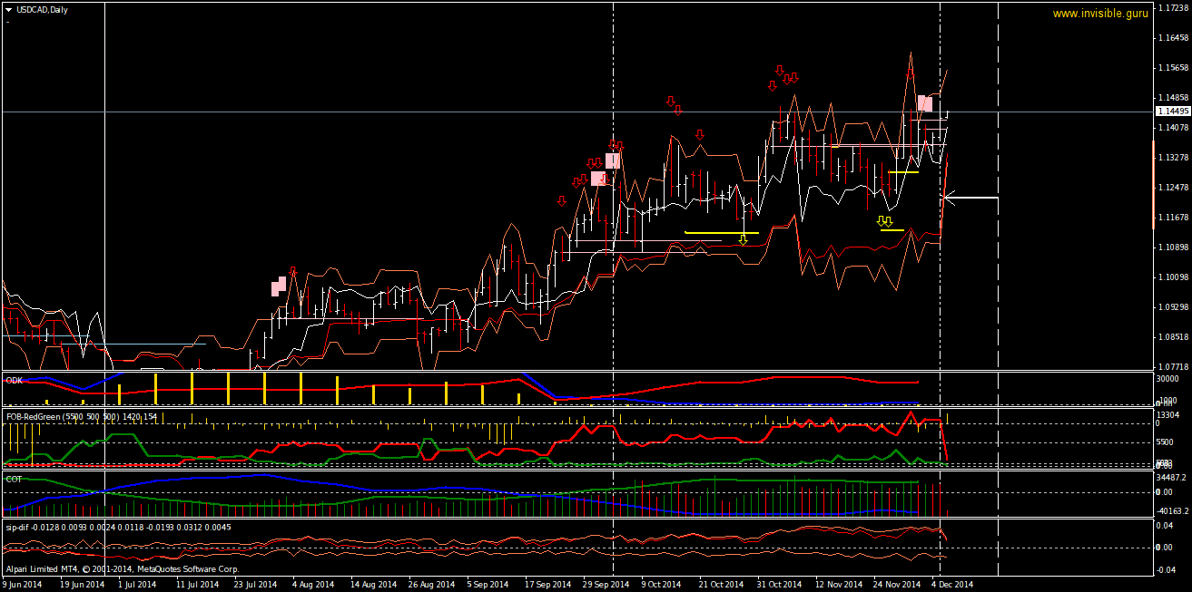The image size is (1192, 592).
Task: Click the 1.16458 price scale label
Action: 1172,38
